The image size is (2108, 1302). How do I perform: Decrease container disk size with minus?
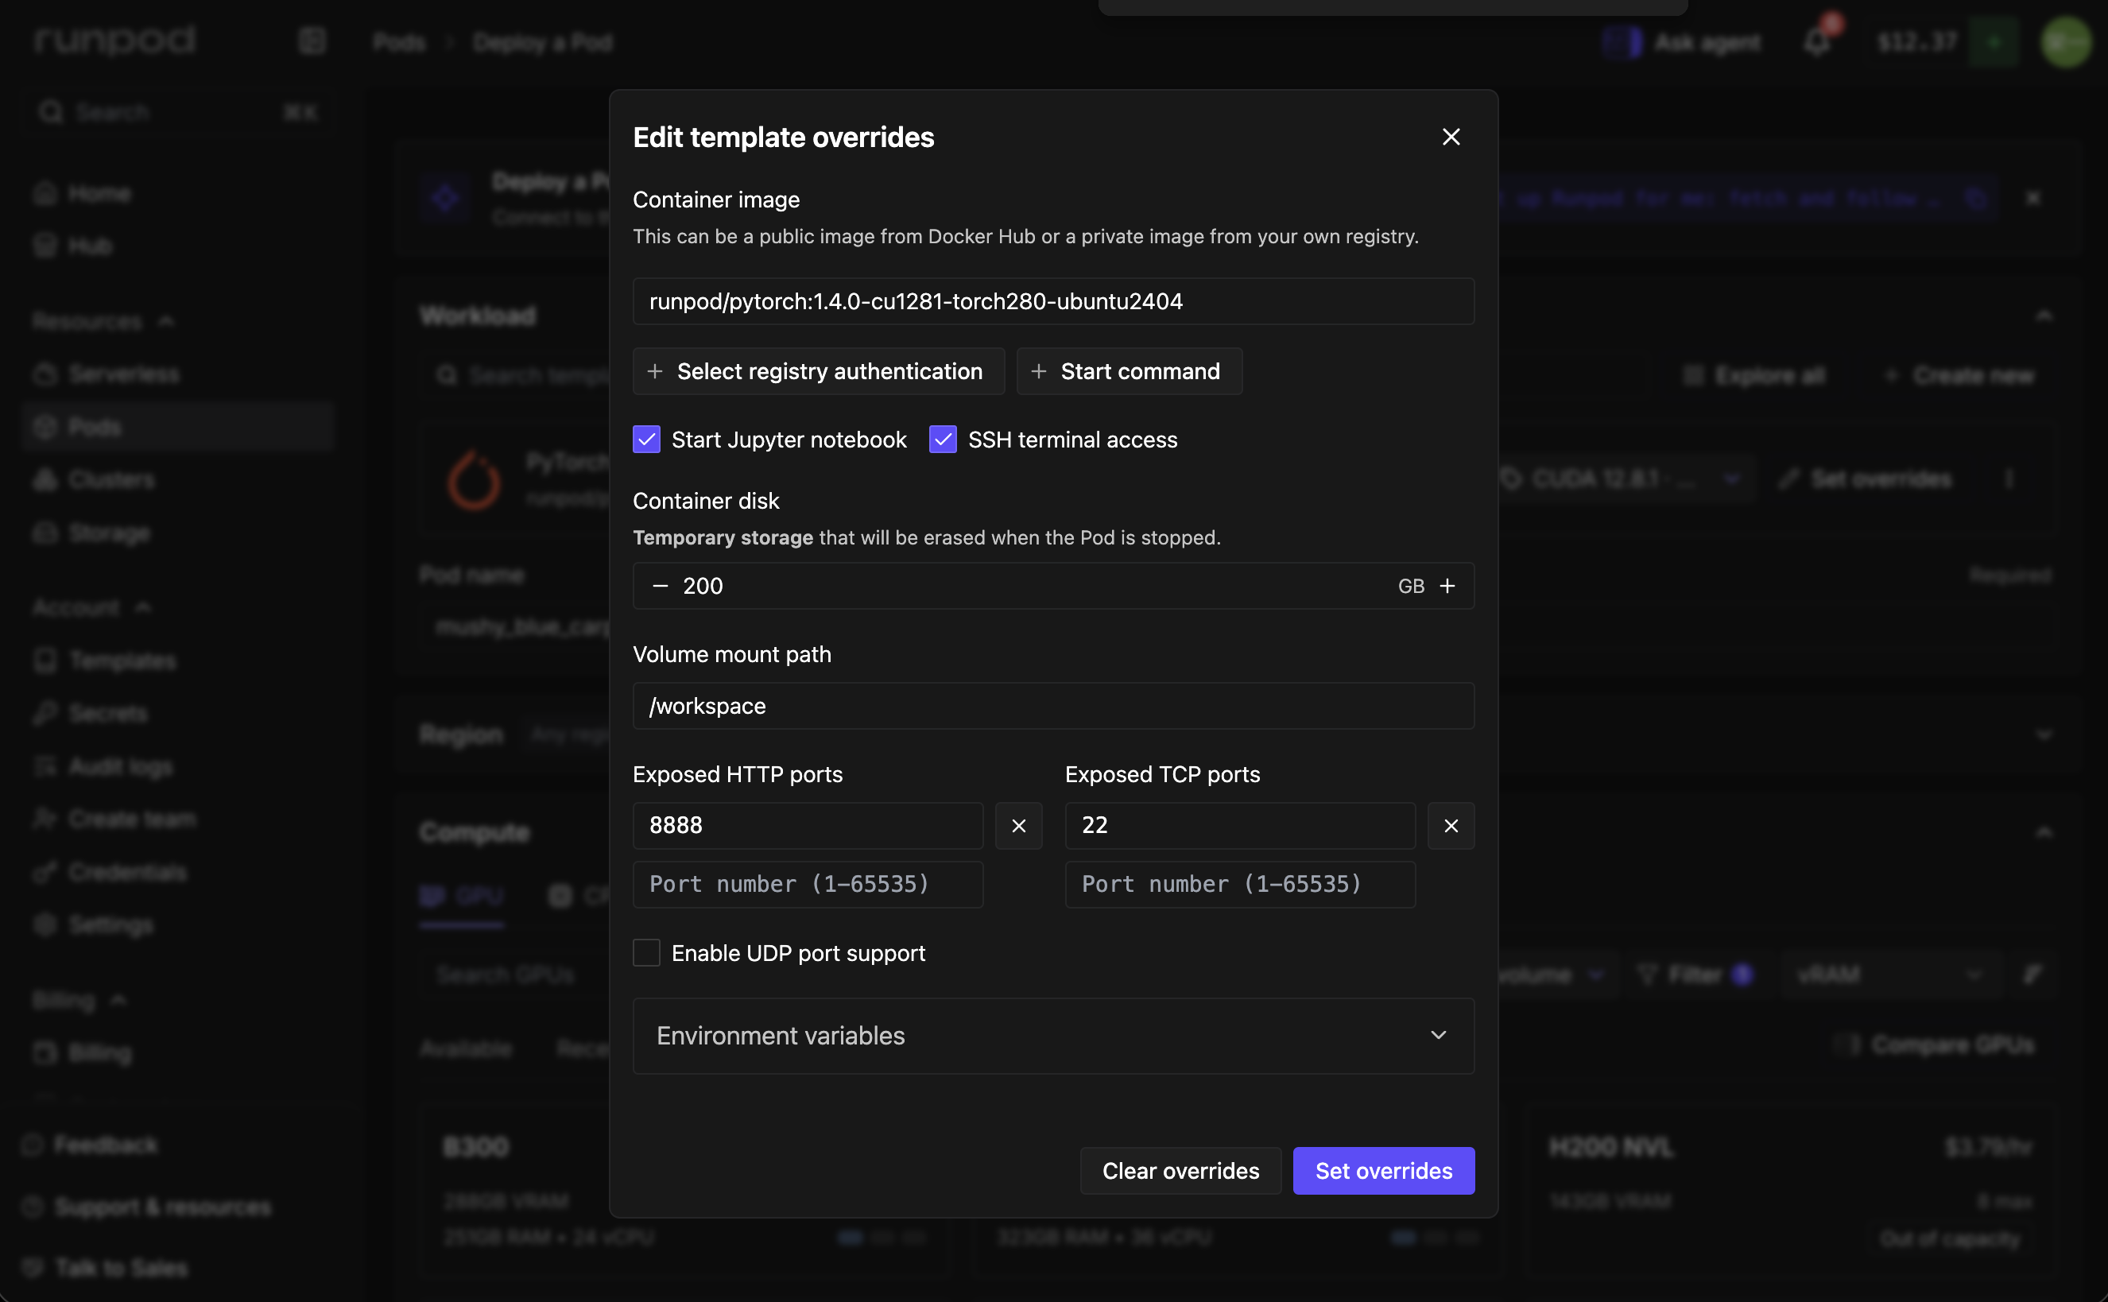pos(661,586)
